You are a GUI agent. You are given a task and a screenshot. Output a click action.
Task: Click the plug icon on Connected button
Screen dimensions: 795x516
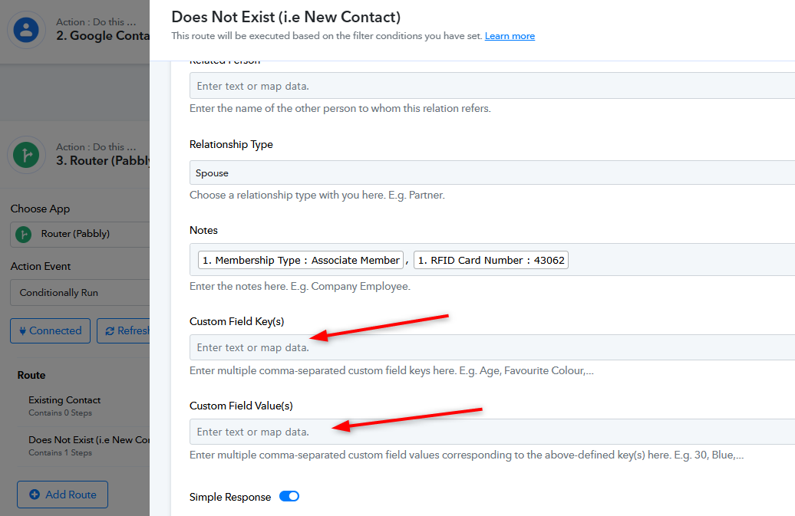point(22,330)
